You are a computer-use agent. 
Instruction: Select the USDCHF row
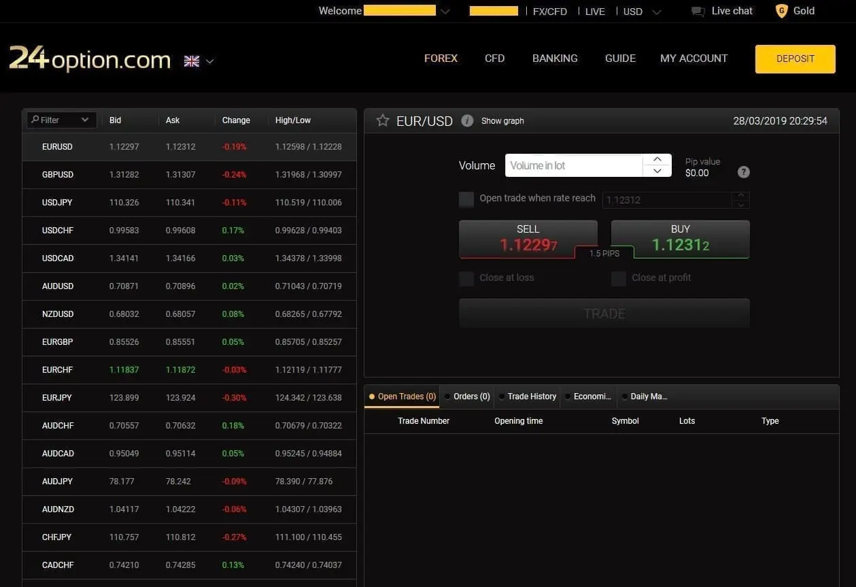pyautogui.click(x=189, y=231)
